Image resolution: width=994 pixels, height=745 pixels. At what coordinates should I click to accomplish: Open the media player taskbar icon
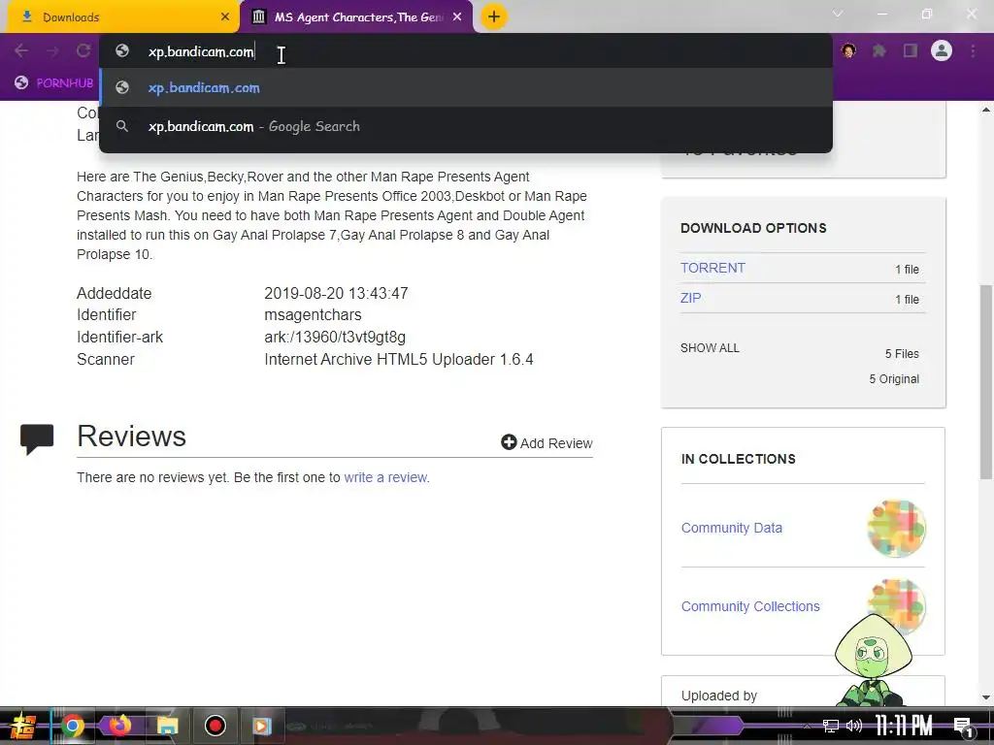(x=262, y=726)
